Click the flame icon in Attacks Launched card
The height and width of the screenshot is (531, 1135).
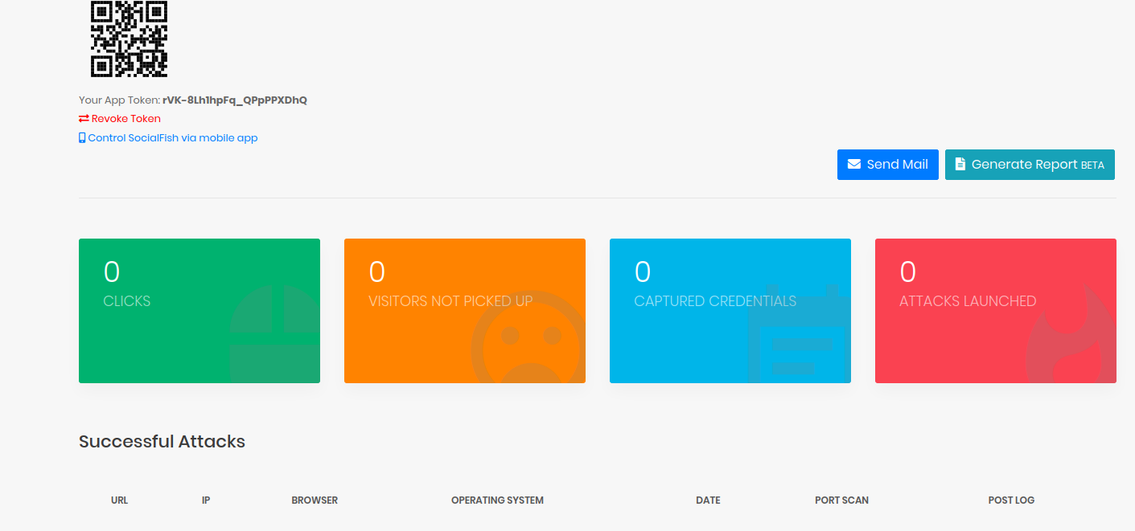pyautogui.click(x=1071, y=333)
